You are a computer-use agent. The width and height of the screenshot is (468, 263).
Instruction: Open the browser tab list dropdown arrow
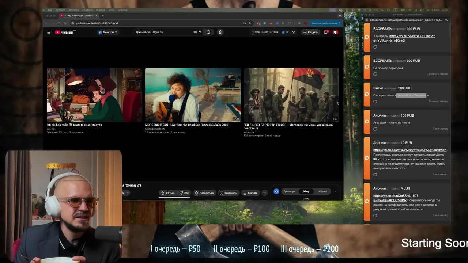340,16
